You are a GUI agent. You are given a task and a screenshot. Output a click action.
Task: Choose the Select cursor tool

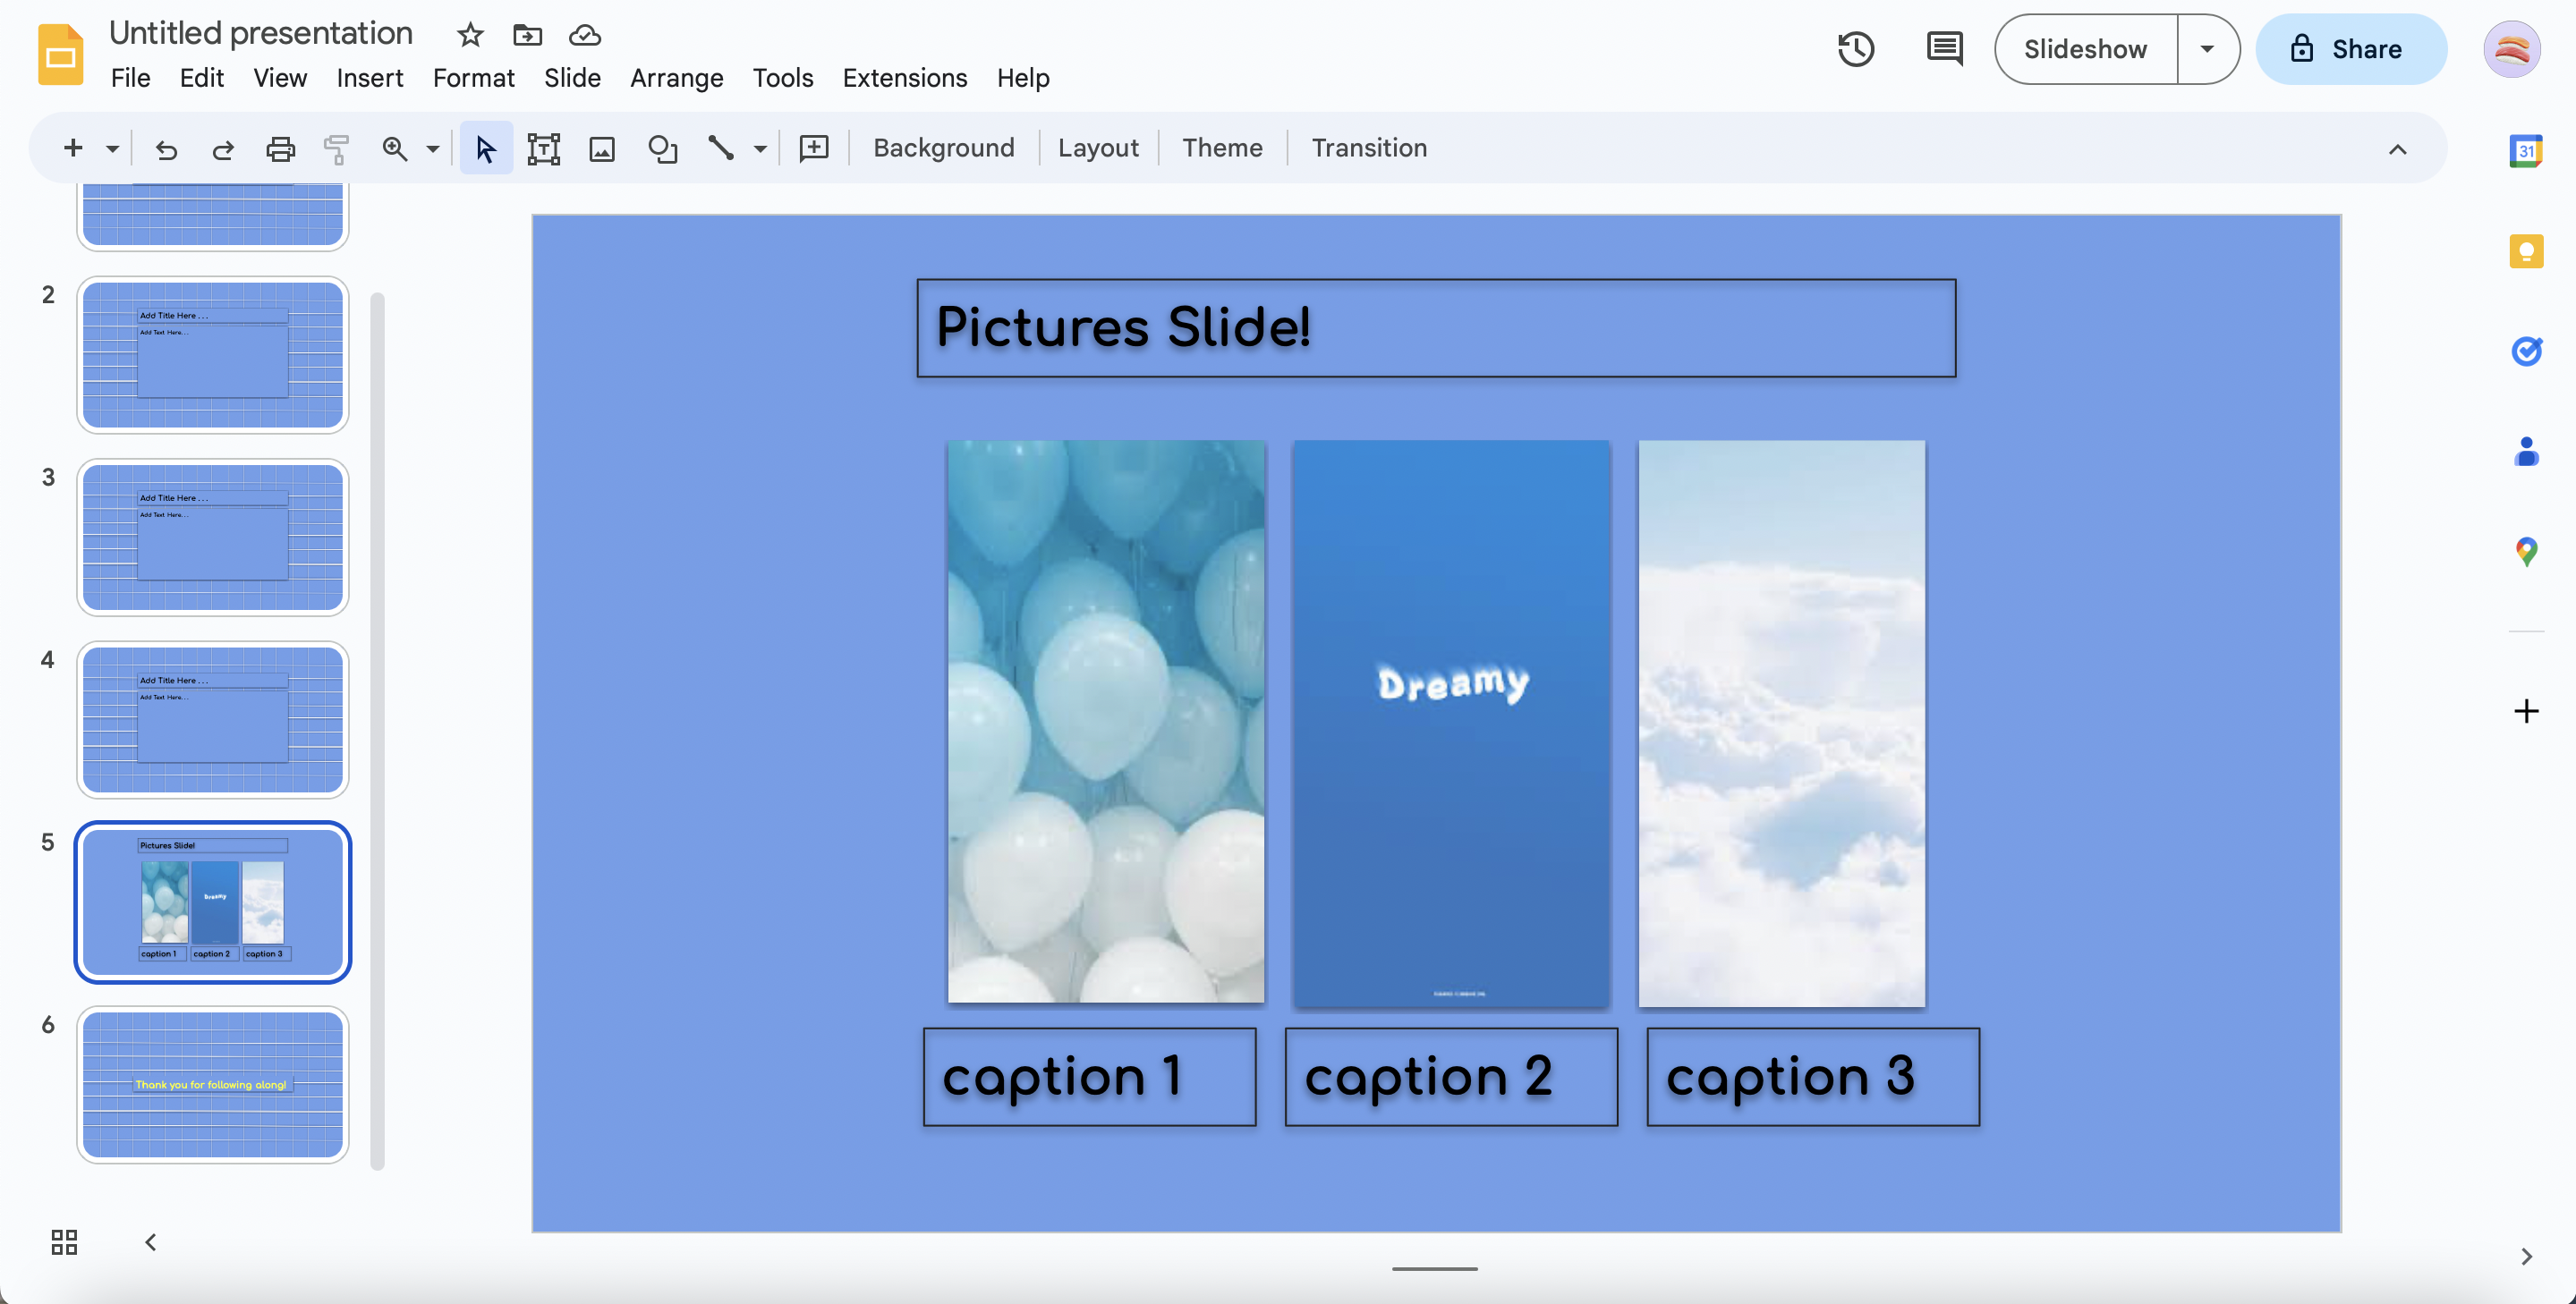[486, 148]
